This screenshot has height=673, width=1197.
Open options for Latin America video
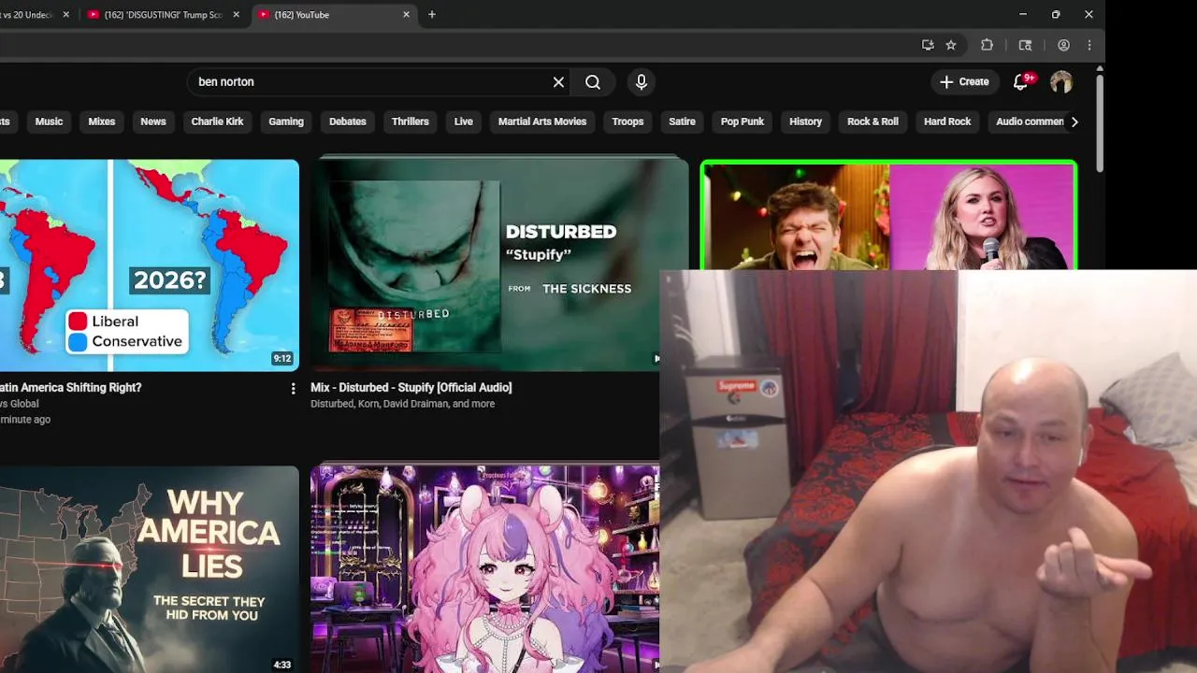[x=293, y=389]
